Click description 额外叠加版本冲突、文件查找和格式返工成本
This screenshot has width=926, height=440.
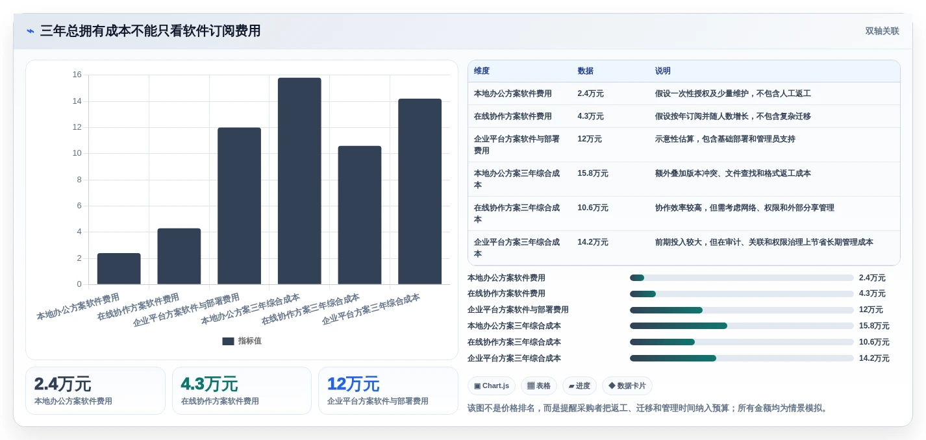tap(733, 173)
